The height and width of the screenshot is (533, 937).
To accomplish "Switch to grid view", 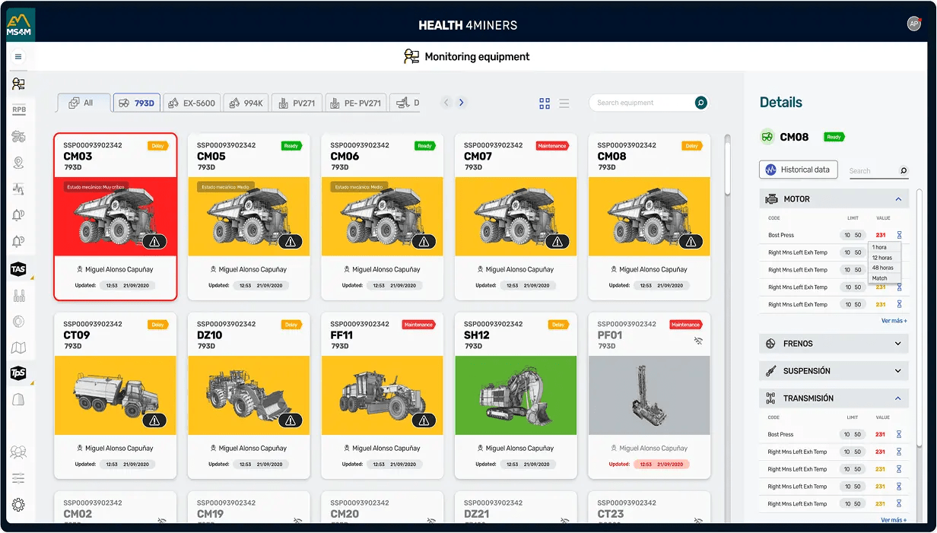I will point(545,103).
